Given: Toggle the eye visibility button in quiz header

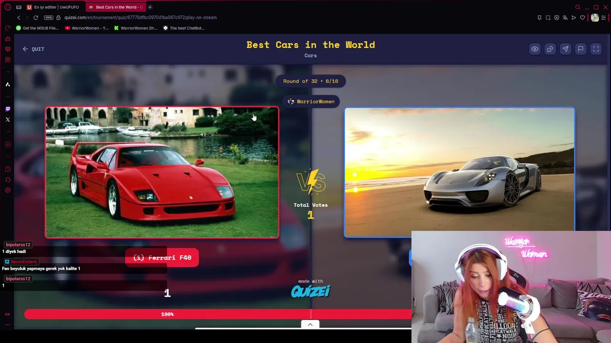Looking at the screenshot, I should [535, 49].
